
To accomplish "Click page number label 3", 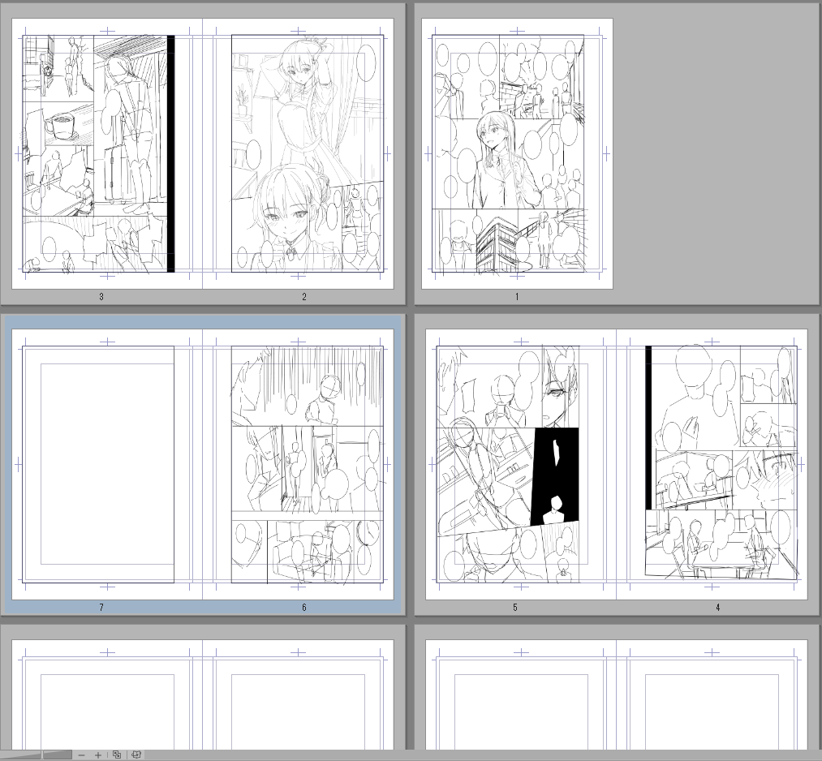I will (101, 297).
